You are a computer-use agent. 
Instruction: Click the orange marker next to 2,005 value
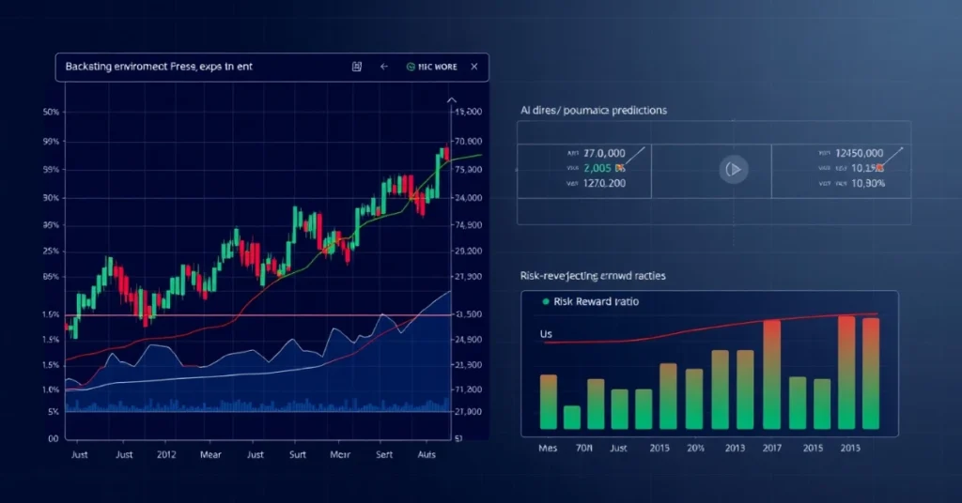click(x=620, y=168)
